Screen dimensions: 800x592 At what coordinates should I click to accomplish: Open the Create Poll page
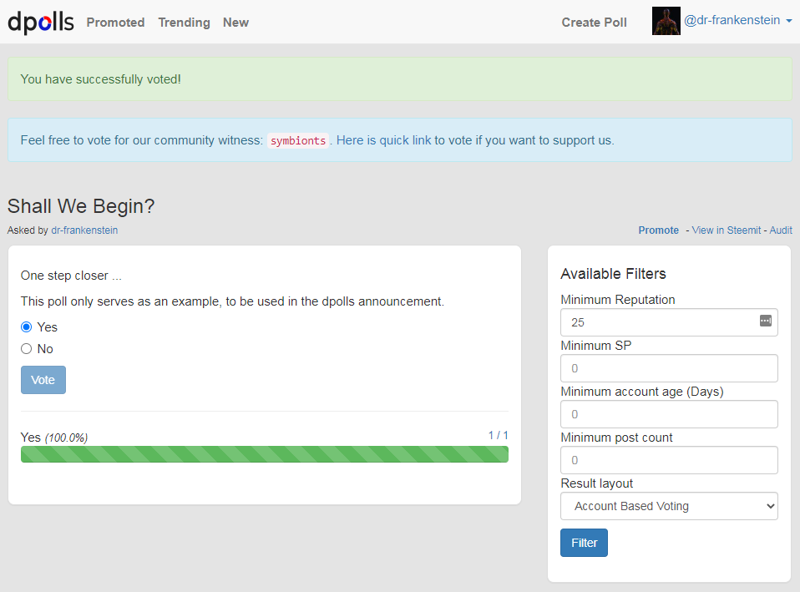pyautogui.click(x=594, y=23)
